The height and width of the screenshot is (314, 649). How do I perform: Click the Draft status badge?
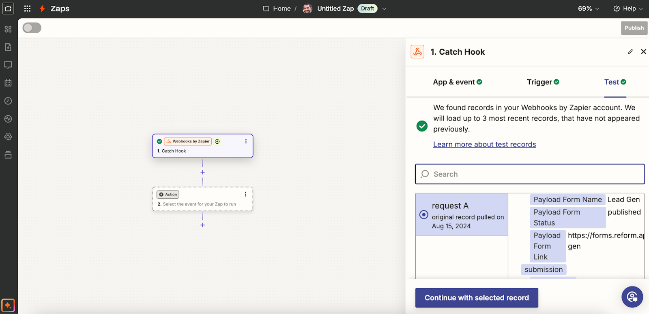[x=367, y=8]
